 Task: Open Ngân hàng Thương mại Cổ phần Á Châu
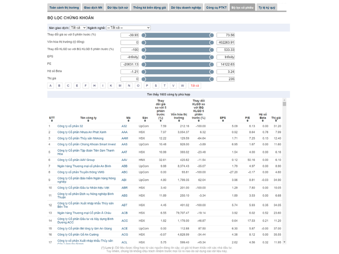pos(84,213)
